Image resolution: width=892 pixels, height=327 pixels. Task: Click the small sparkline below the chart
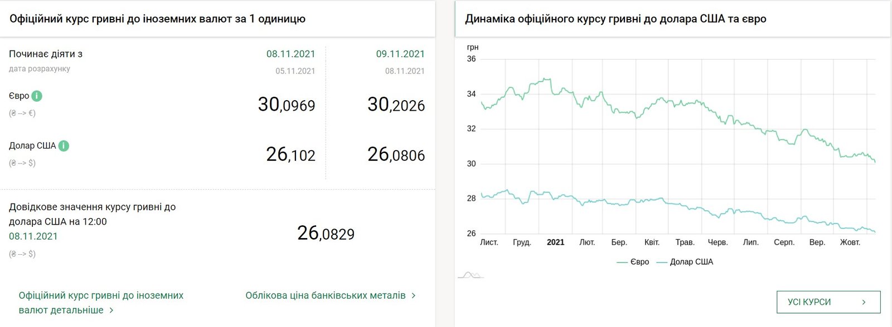click(x=470, y=274)
